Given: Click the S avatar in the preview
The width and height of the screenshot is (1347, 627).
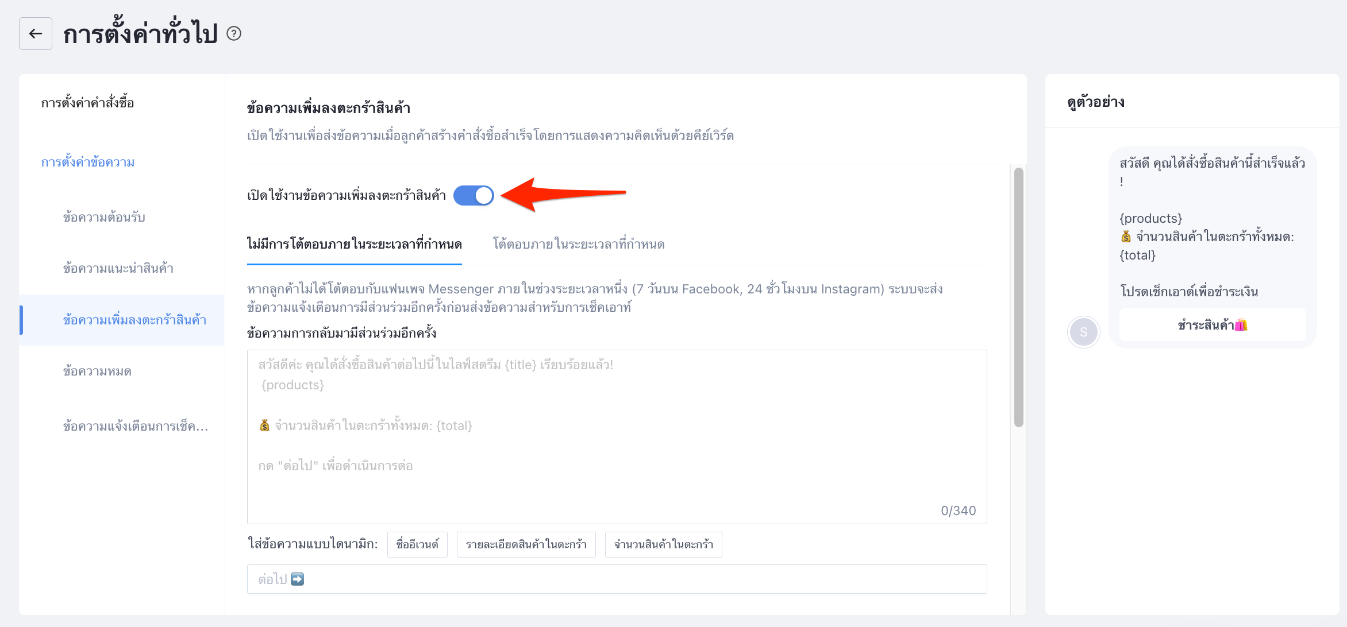Looking at the screenshot, I should [1083, 332].
